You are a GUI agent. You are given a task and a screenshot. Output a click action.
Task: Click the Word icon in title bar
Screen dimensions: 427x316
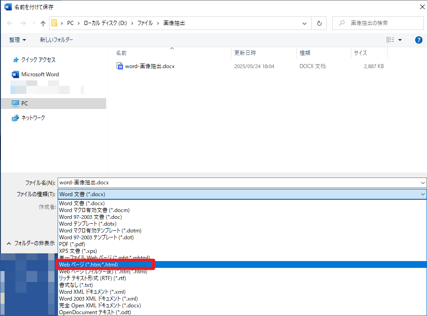coord(8,7)
